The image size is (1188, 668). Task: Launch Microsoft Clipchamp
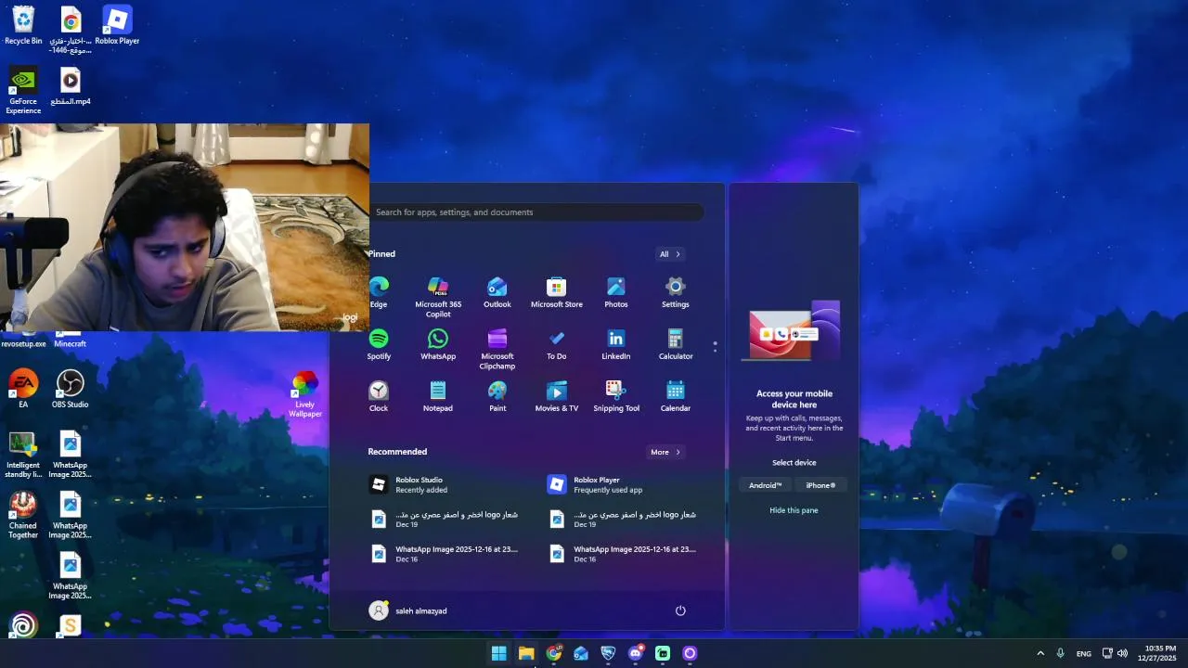(x=497, y=349)
